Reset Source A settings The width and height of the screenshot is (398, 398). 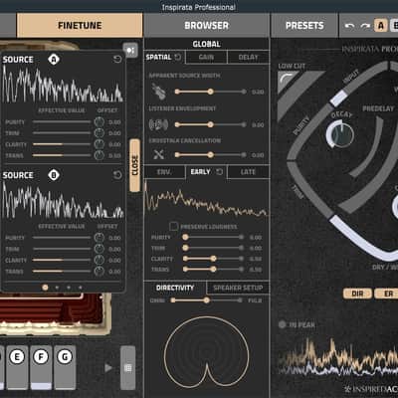[x=117, y=60]
